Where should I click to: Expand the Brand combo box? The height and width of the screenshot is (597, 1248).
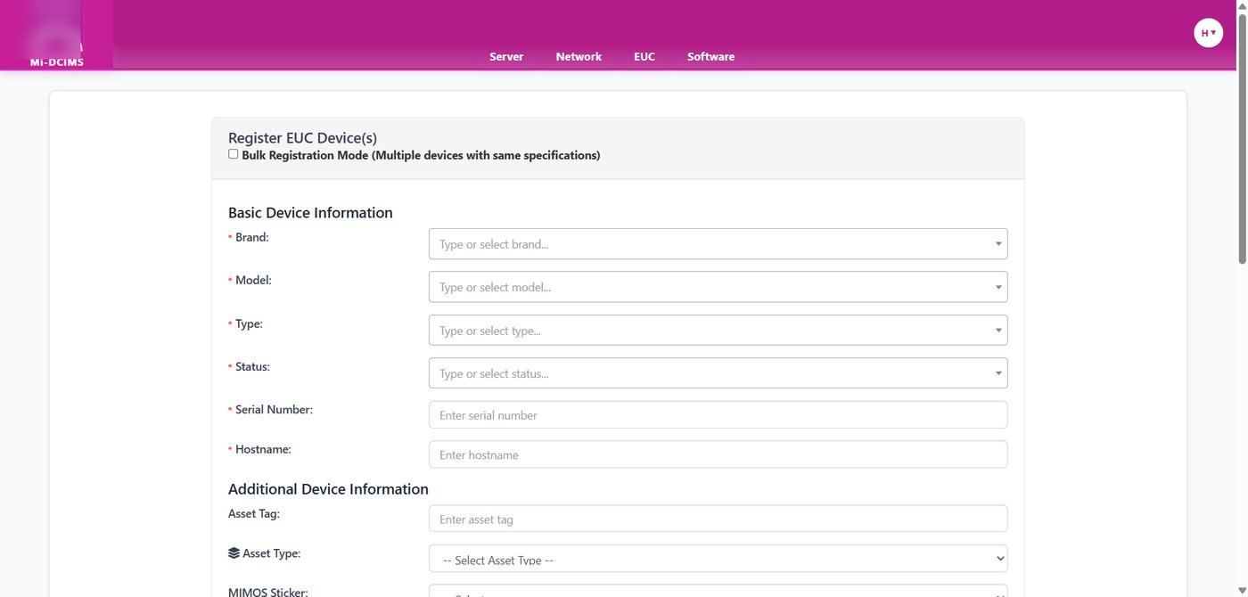coord(718,244)
